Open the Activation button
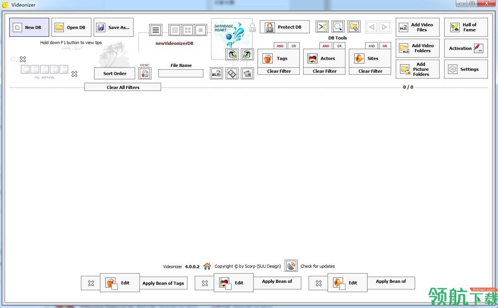The height and width of the screenshot is (308, 498). pyautogui.click(x=466, y=48)
